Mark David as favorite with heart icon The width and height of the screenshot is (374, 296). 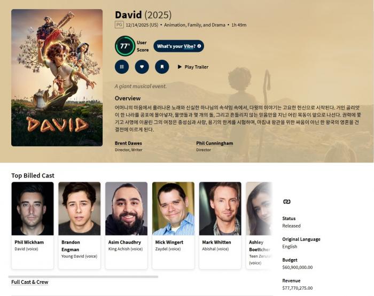coord(142,67)
